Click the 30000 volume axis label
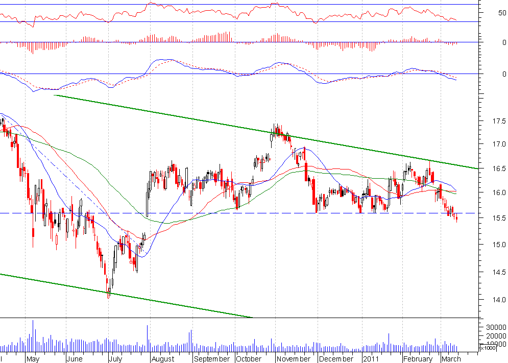508x363 pixels. pyautogui.click(x=496, y=327)
